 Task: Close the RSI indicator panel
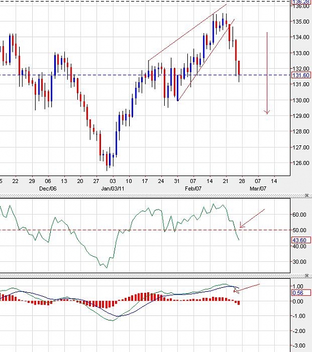click(x=306, y=195)
